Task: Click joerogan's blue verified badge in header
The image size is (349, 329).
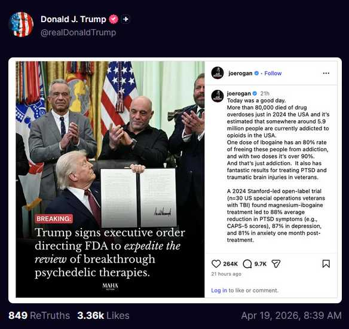Action: (256, 73)
